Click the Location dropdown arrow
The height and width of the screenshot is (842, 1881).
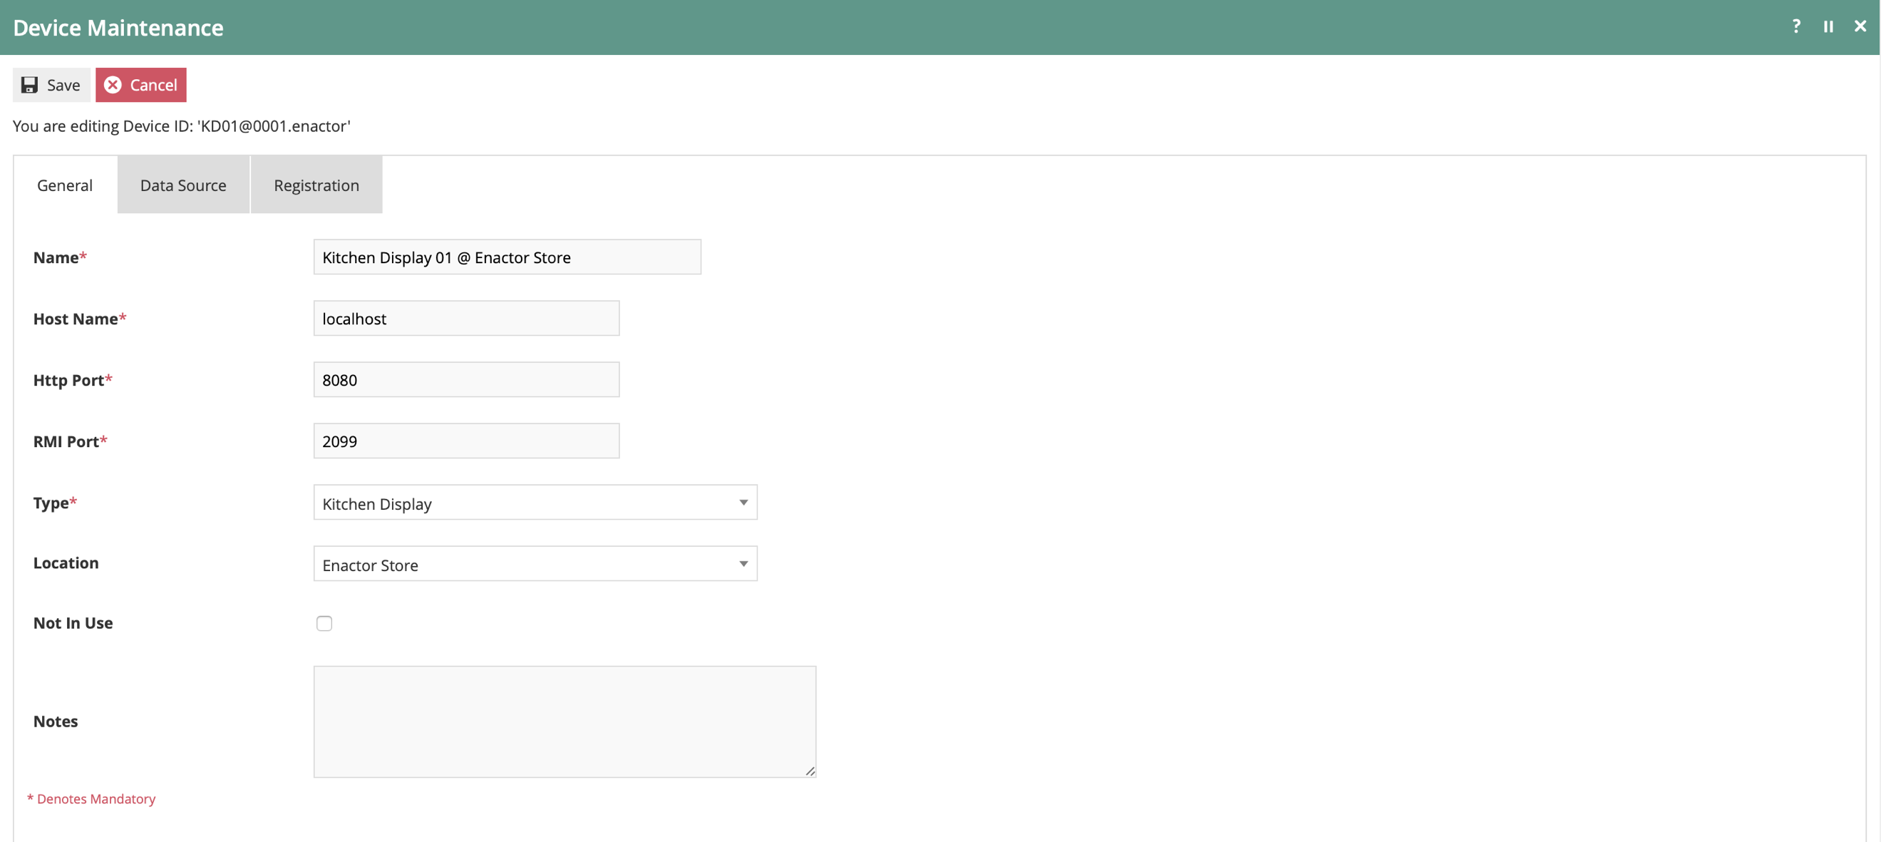pos(743,564)
